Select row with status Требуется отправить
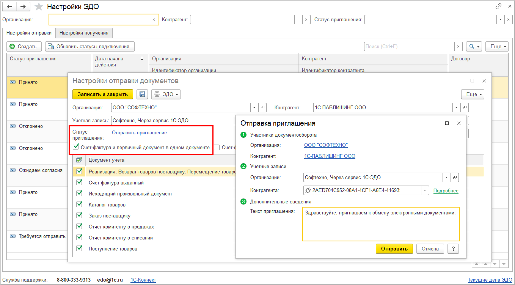The width and height of the screenshot is (515, 285). 37,241
